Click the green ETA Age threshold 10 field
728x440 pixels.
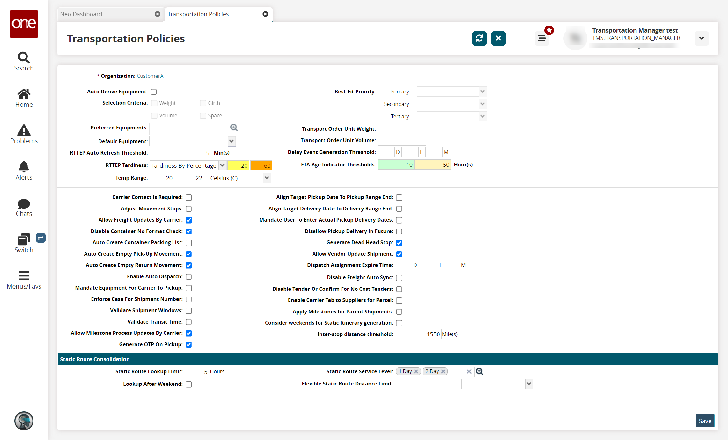(396, 165)
